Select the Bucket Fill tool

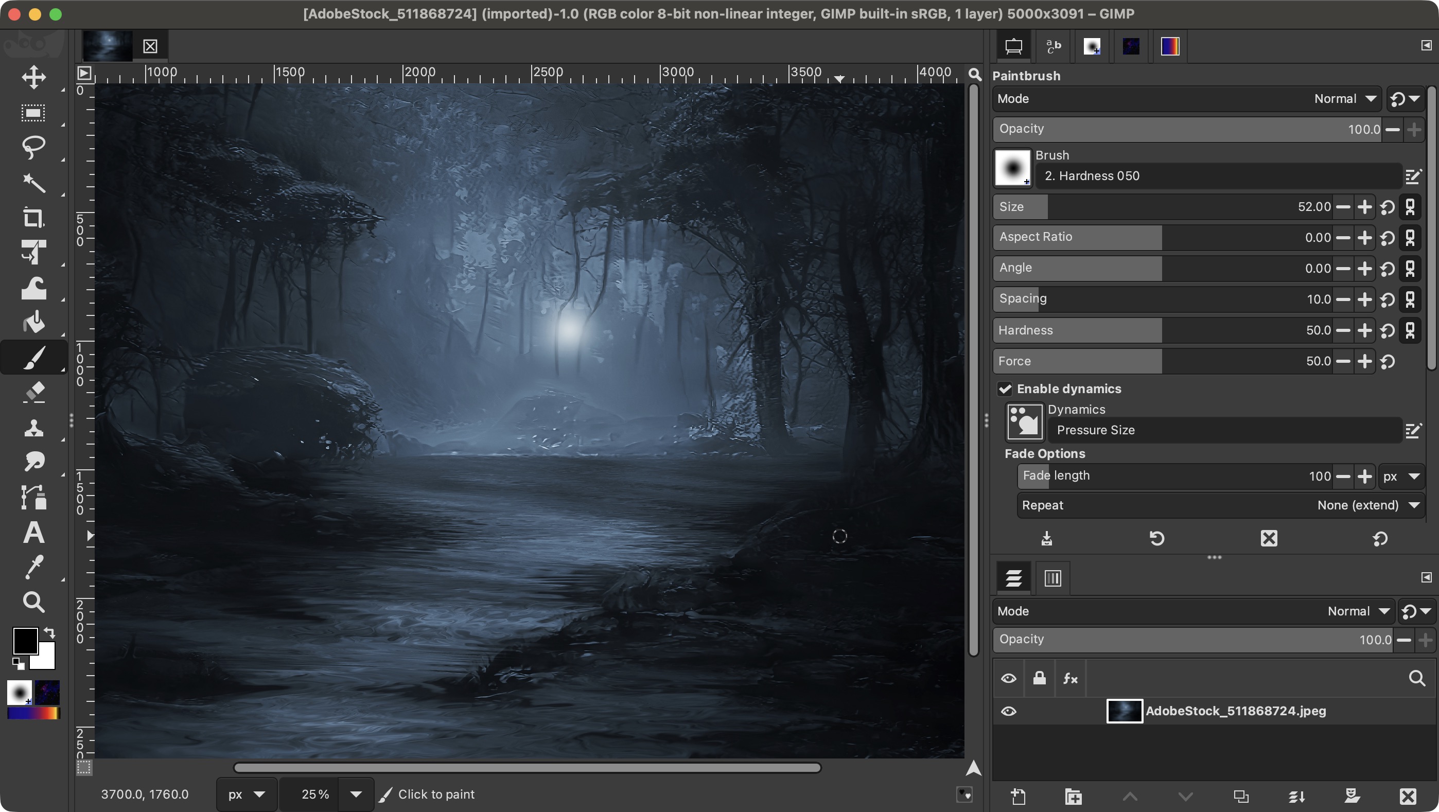coord(33,322)
